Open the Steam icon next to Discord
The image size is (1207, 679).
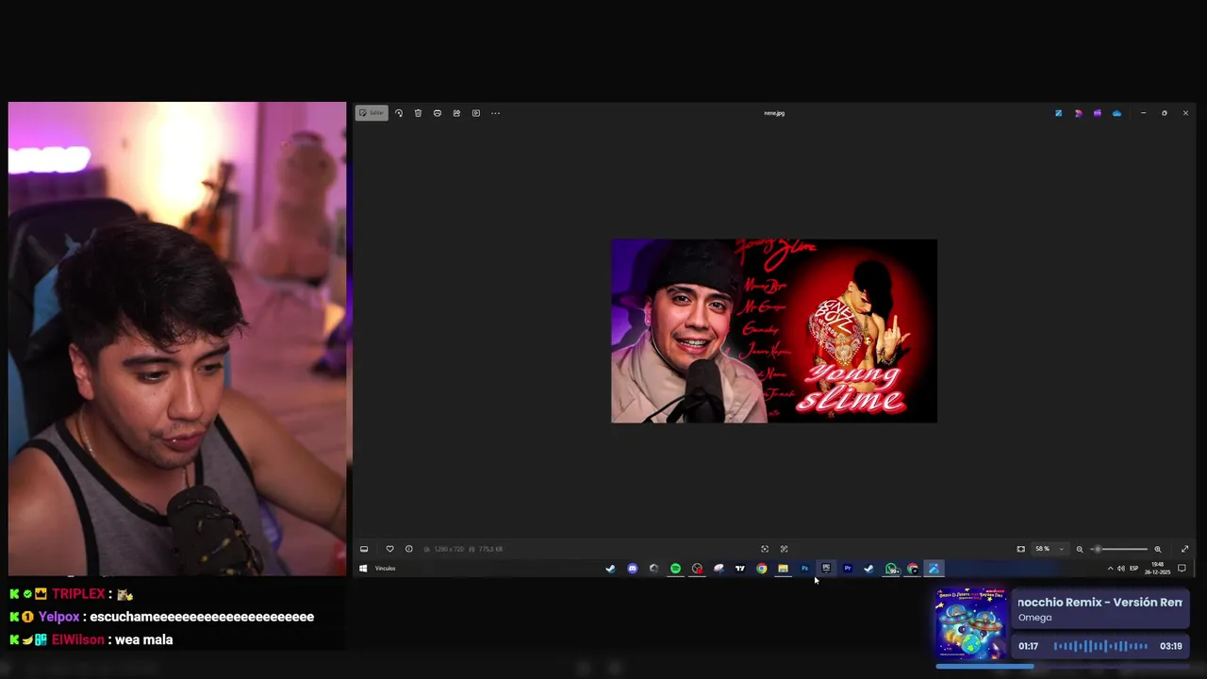tap(610, 569)
